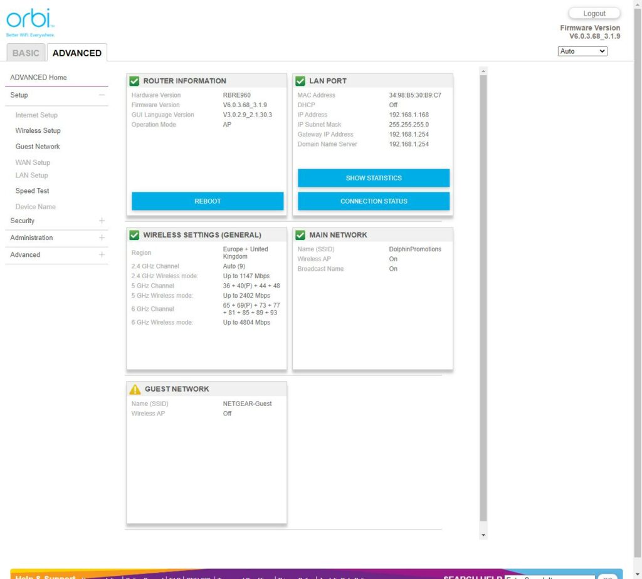Screen dimensions: 642x579
Task: Open ADVANCED Home in the sidebar
Action: coord(38,78)
